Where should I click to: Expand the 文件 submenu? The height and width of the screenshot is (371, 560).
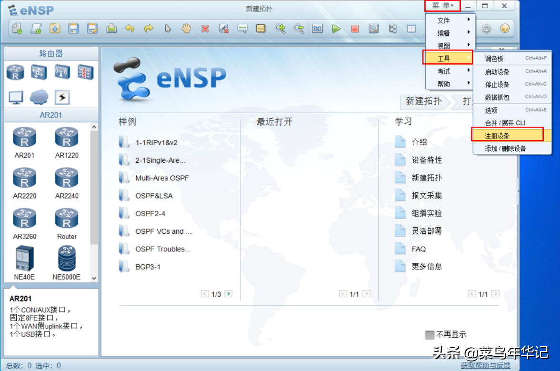click(450, 20)
